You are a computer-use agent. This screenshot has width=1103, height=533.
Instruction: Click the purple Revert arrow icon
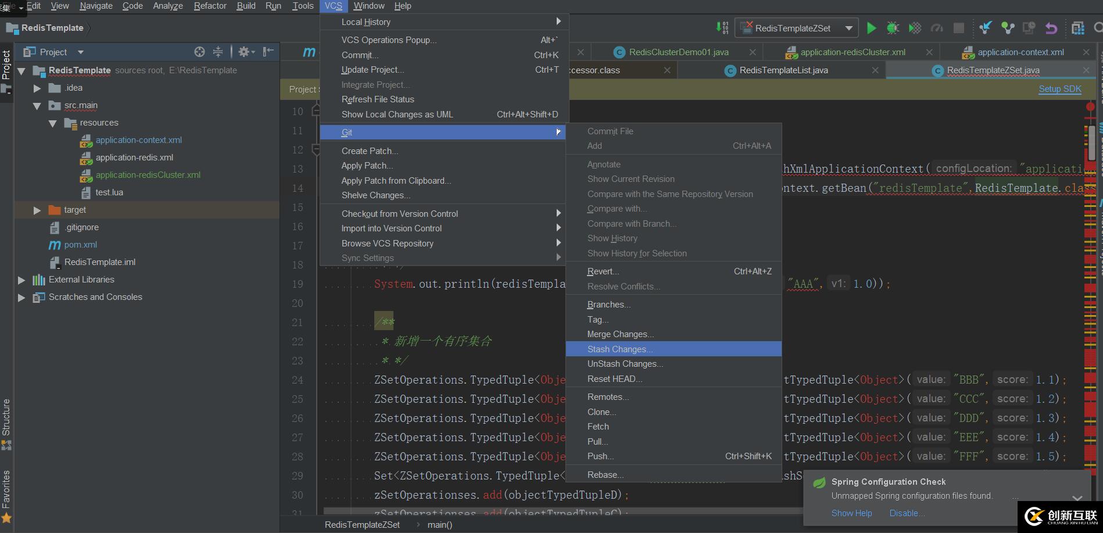coord(1051,28)
